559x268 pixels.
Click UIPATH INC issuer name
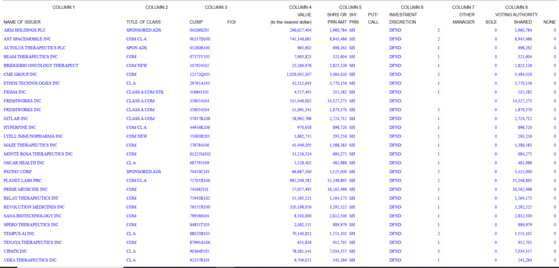[x=15, y=251]
